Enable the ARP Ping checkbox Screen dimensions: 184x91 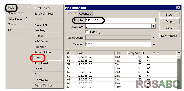87,32
